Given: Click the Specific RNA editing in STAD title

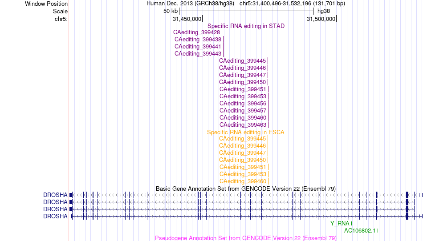Looking at the screenshot, I should (246, 26).
